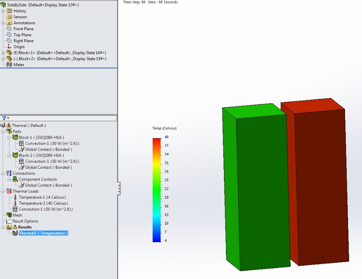Click Convection-1 icon under Block-1
This screenshot has height=279, width=362.
[x=21, y=143]
